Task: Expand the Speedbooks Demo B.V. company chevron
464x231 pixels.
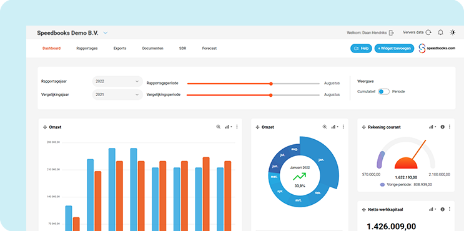Action: click(106, 33)
